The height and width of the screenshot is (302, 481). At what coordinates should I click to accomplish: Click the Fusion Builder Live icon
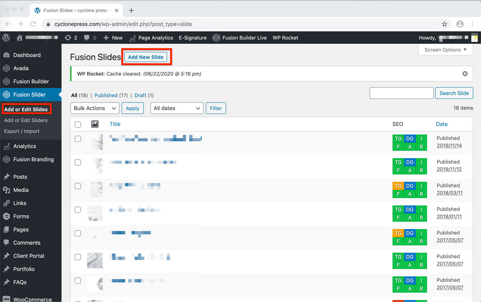[216, 38]
